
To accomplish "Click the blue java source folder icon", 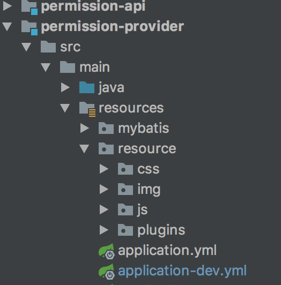I will [x=87, y=87].
